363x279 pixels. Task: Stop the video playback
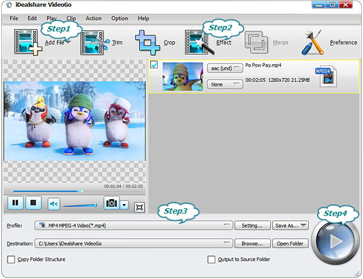click(33, 203)
